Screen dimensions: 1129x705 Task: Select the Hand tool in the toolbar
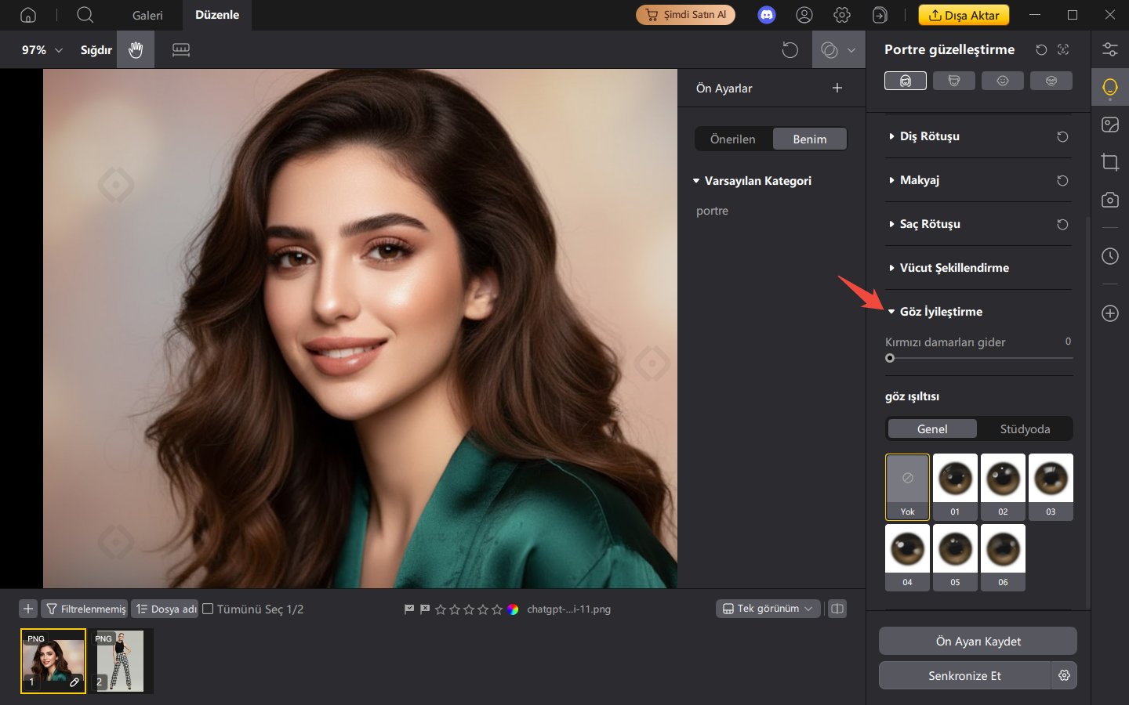(135, 49)
